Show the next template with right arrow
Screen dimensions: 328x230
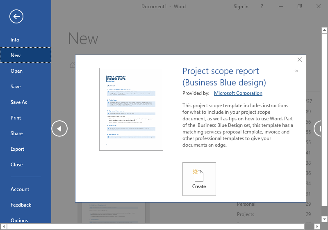(x=318, y=129)
